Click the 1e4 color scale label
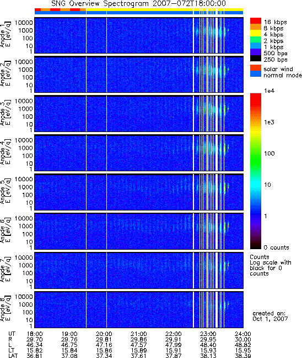302x358 pixels. pos(269,91)
